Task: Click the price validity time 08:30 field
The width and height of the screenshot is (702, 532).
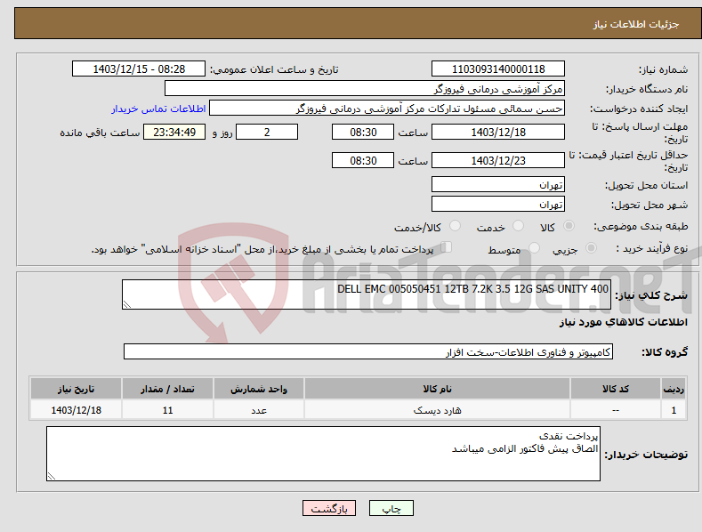Action: click(x=363, y=160)
